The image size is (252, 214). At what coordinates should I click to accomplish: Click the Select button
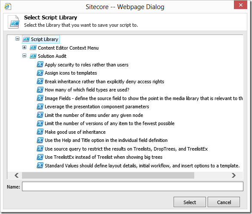pyautogui.click(x=190, y=202)
